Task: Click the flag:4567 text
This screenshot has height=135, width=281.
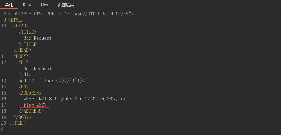Action: point(35,105)
